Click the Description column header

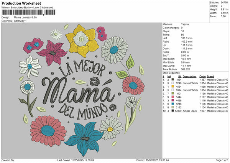[x=189, y=76]
